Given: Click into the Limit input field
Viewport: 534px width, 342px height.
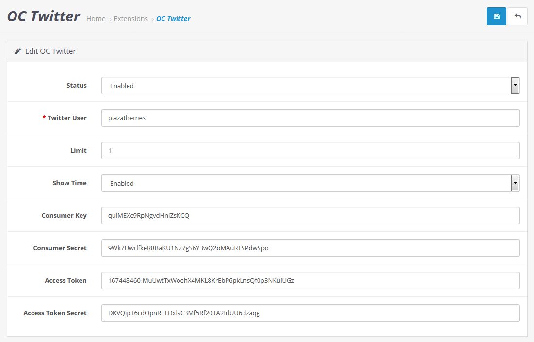Looking at the screenshot, I should [310, 150].
